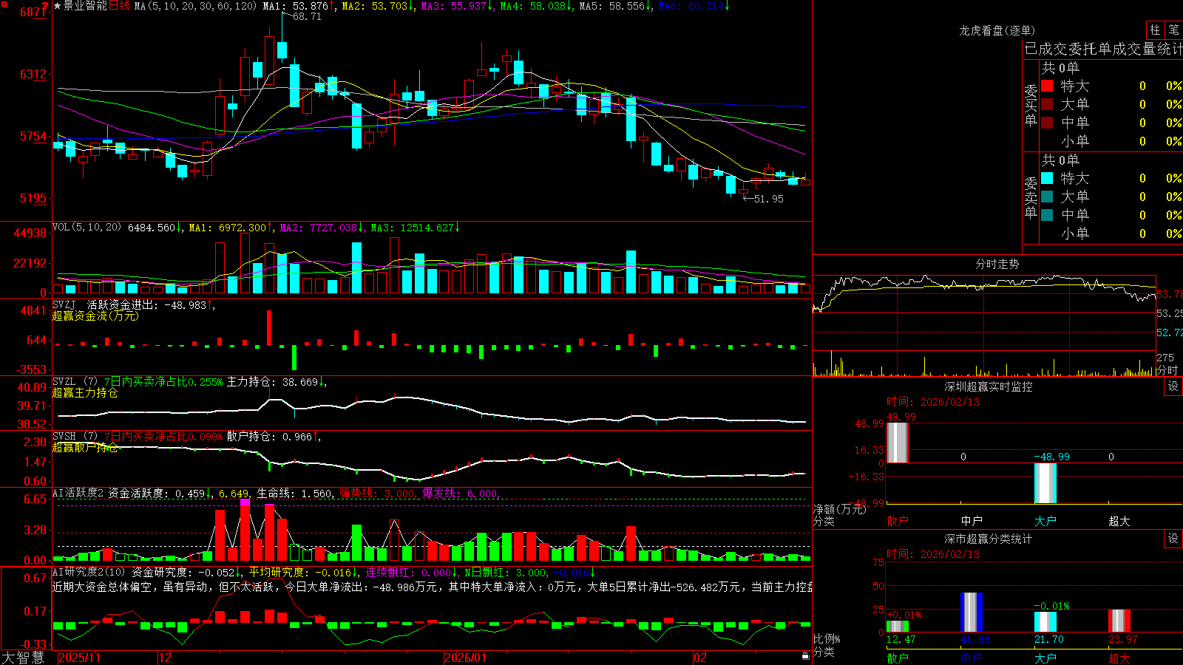
Task: Click the 2026/01 marker on the time axis
Action: tap(465, 658)
